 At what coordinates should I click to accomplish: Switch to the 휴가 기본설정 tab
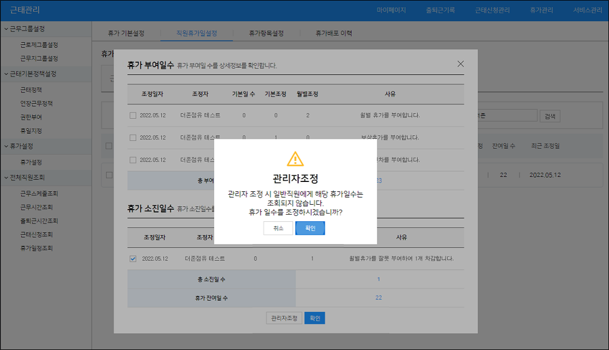coord(126,33)
